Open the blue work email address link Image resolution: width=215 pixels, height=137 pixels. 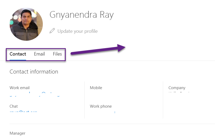(x=35, y=94)
